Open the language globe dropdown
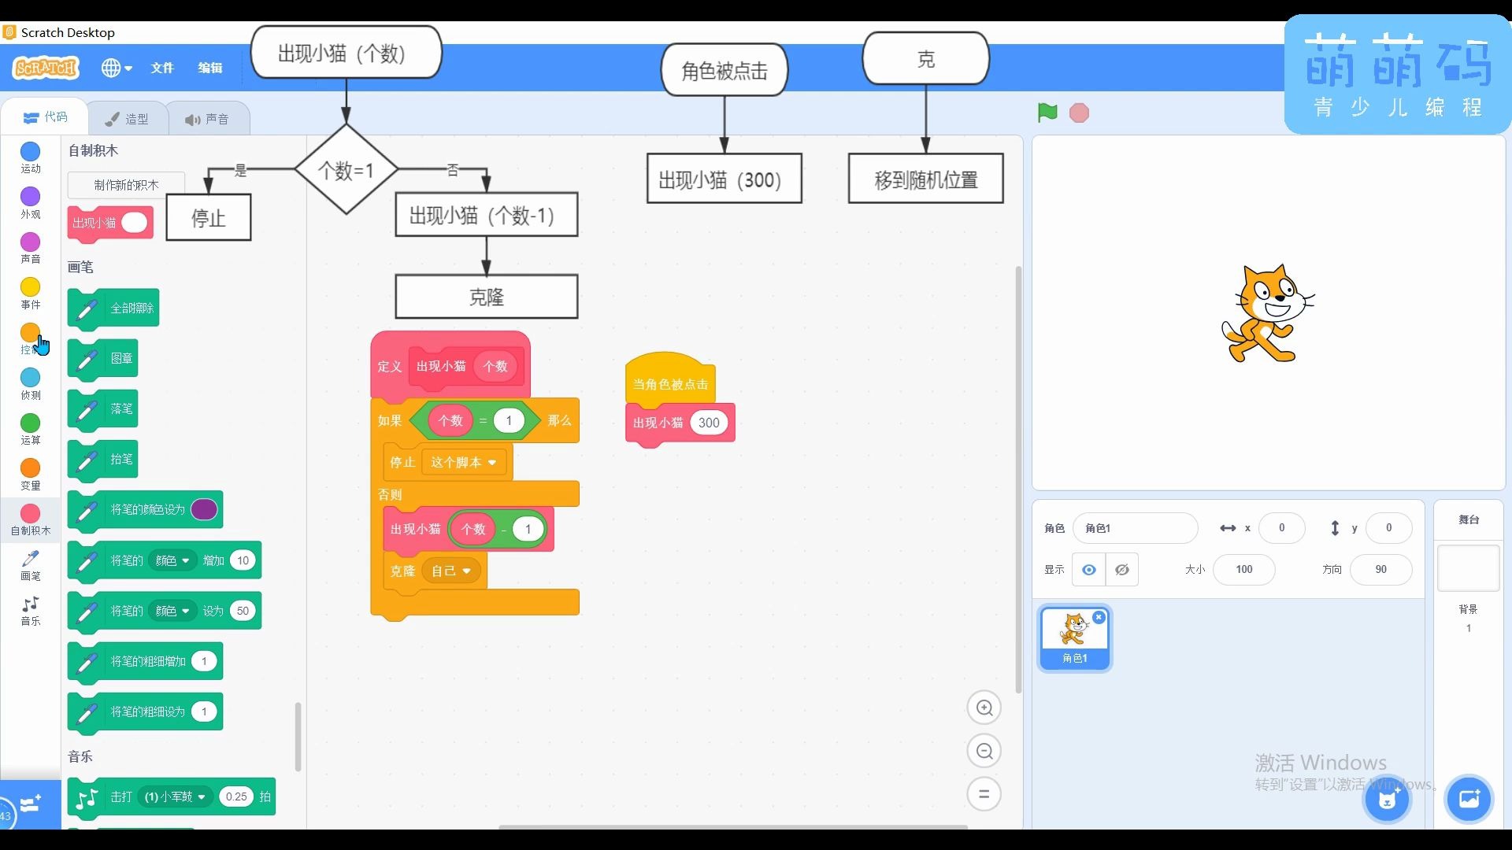 116,68
